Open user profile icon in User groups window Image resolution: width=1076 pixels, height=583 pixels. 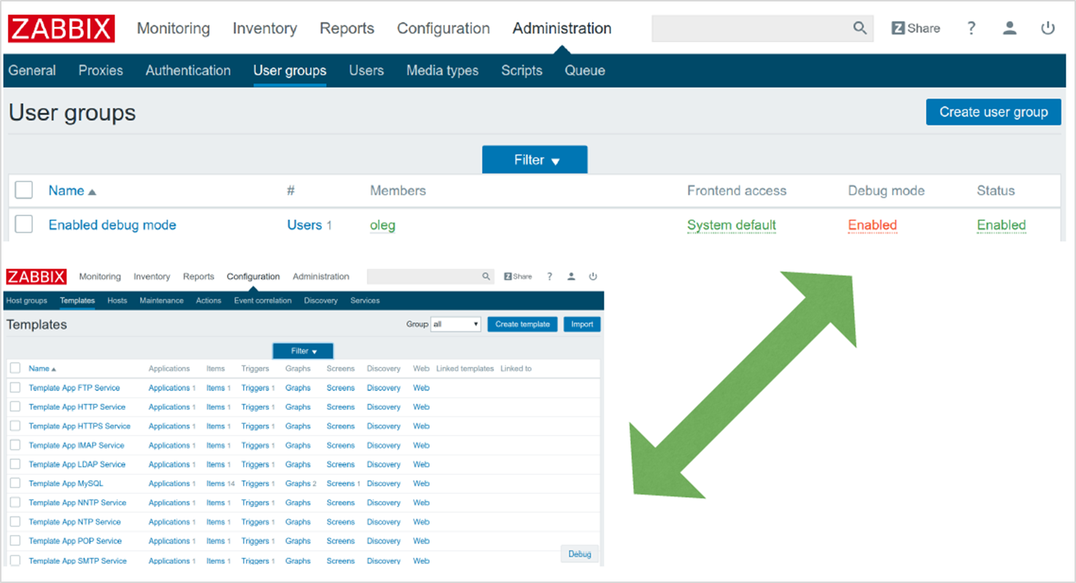pos(1010,28)
